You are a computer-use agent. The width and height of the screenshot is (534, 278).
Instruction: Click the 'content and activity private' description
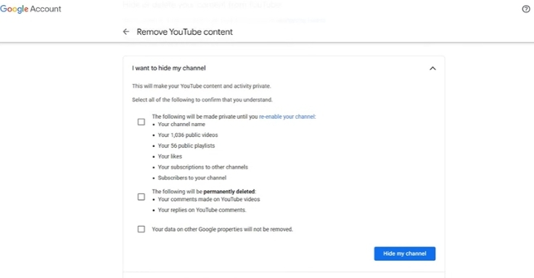[x=202, y=86]
